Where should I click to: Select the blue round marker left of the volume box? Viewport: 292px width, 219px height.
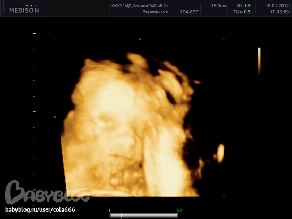55,117
